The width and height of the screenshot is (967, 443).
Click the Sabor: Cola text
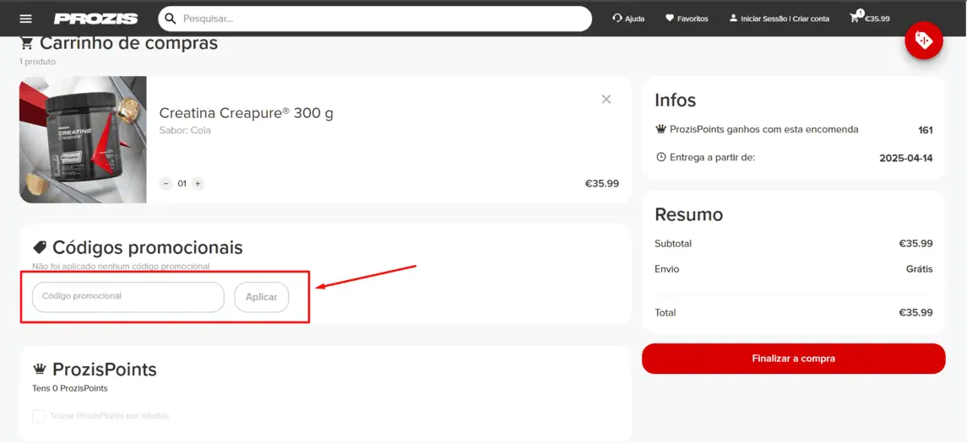point(185,131)
